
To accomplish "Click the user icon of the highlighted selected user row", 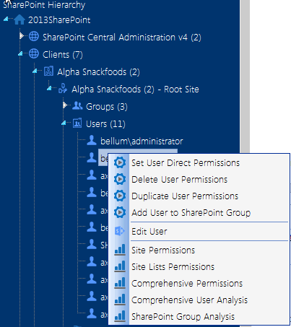I will 92,157.
